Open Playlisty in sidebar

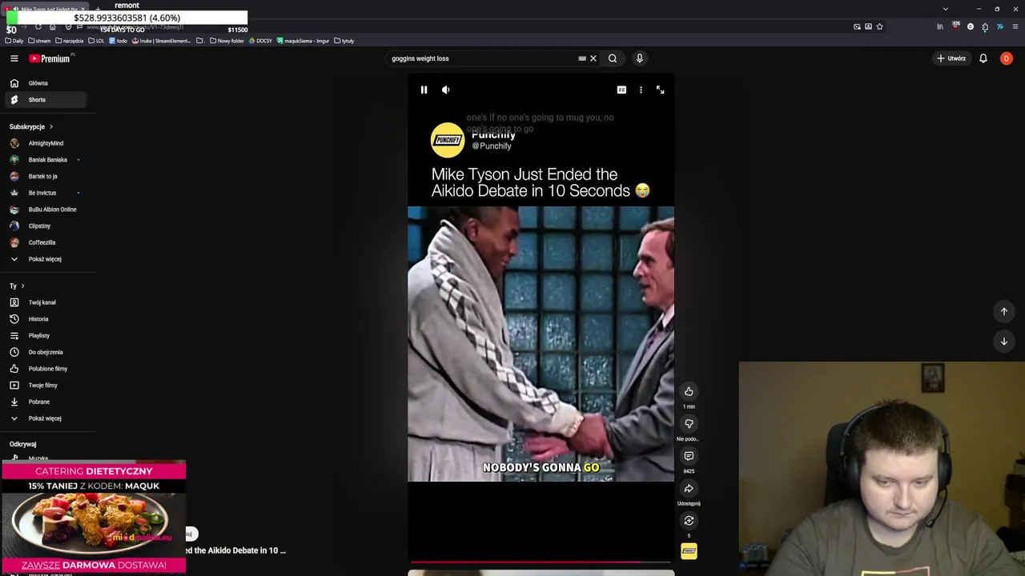click(x=45, y=335)
